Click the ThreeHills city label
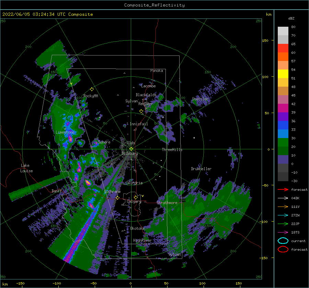The width and height of the screenshot is (309, 288). coord(172,150)
